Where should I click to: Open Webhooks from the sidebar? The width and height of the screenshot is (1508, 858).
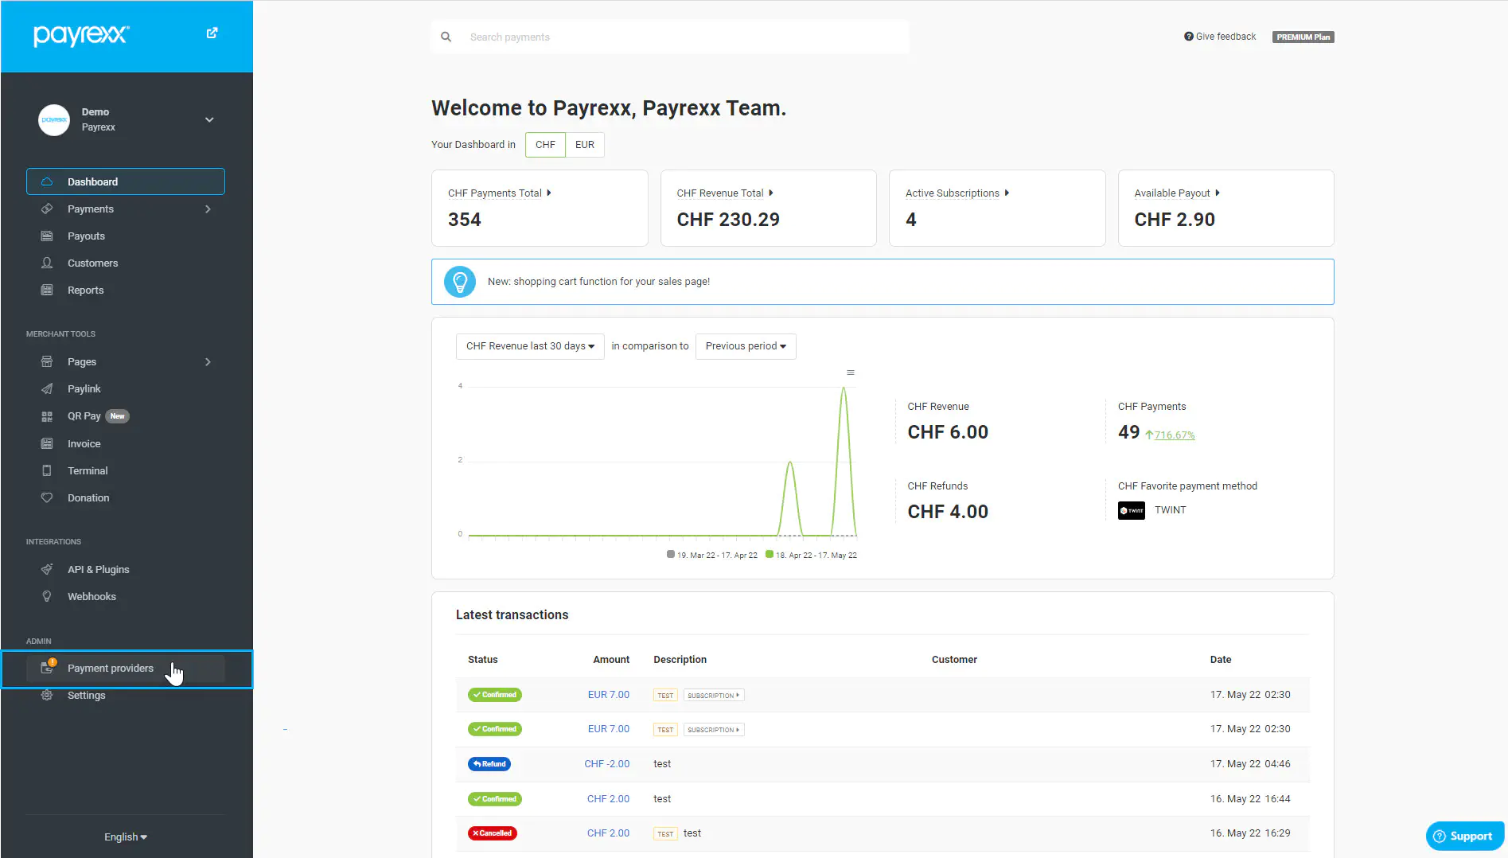click(x=92, y=596)
